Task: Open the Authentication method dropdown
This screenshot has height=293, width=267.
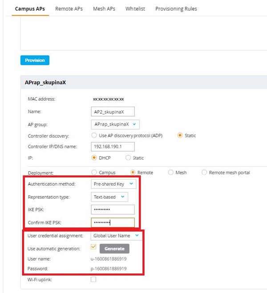Action: click(x=113, y=184)
